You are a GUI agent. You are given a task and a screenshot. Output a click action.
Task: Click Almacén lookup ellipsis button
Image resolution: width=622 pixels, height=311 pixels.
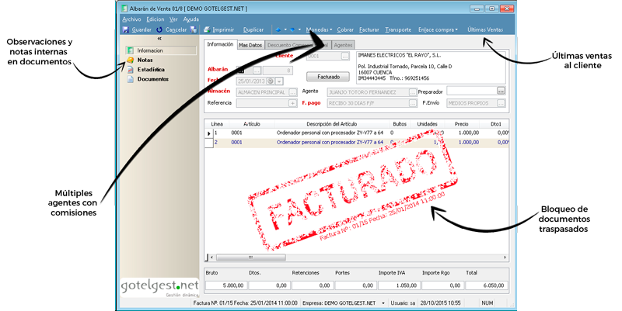coord(293,92)
